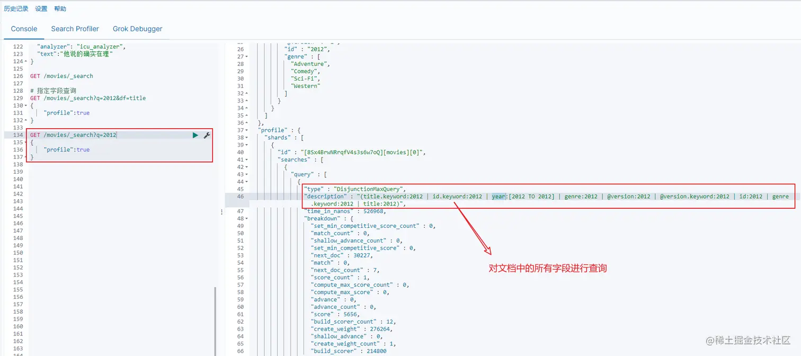Collapse the searches array at response line 41

246,159
